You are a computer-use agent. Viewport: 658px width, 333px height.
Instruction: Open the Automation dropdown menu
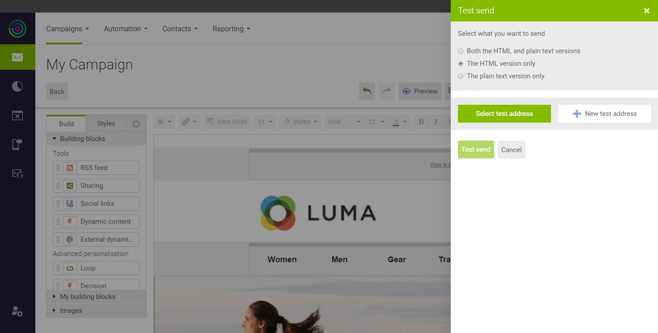tap(126, 29)
